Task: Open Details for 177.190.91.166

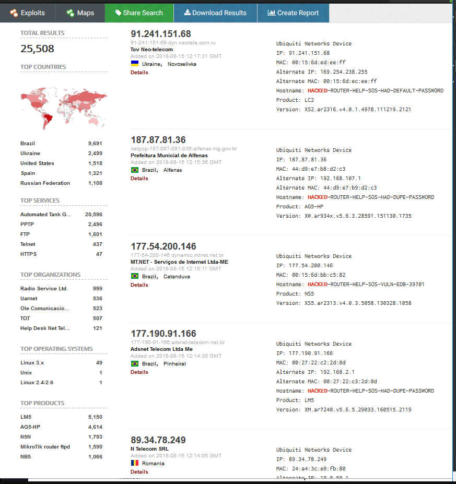Action: pos(139,372)
